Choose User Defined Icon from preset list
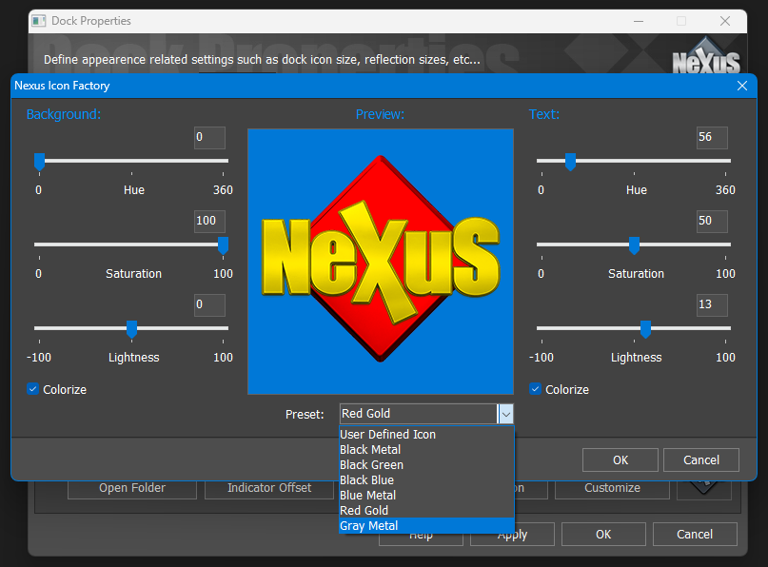 (387, 435)
